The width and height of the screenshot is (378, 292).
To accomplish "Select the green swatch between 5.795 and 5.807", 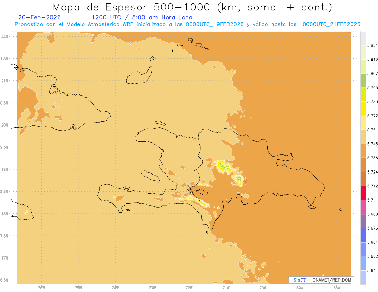I will pos(363,80).
